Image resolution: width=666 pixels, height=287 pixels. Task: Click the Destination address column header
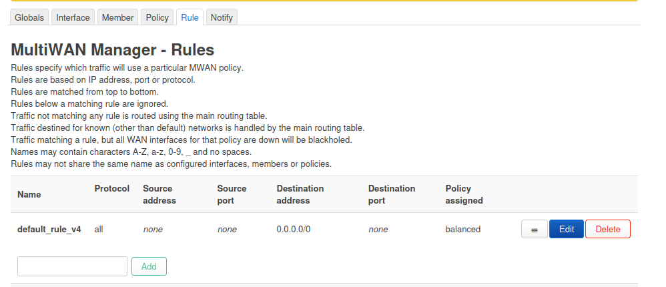click(300, 194)
